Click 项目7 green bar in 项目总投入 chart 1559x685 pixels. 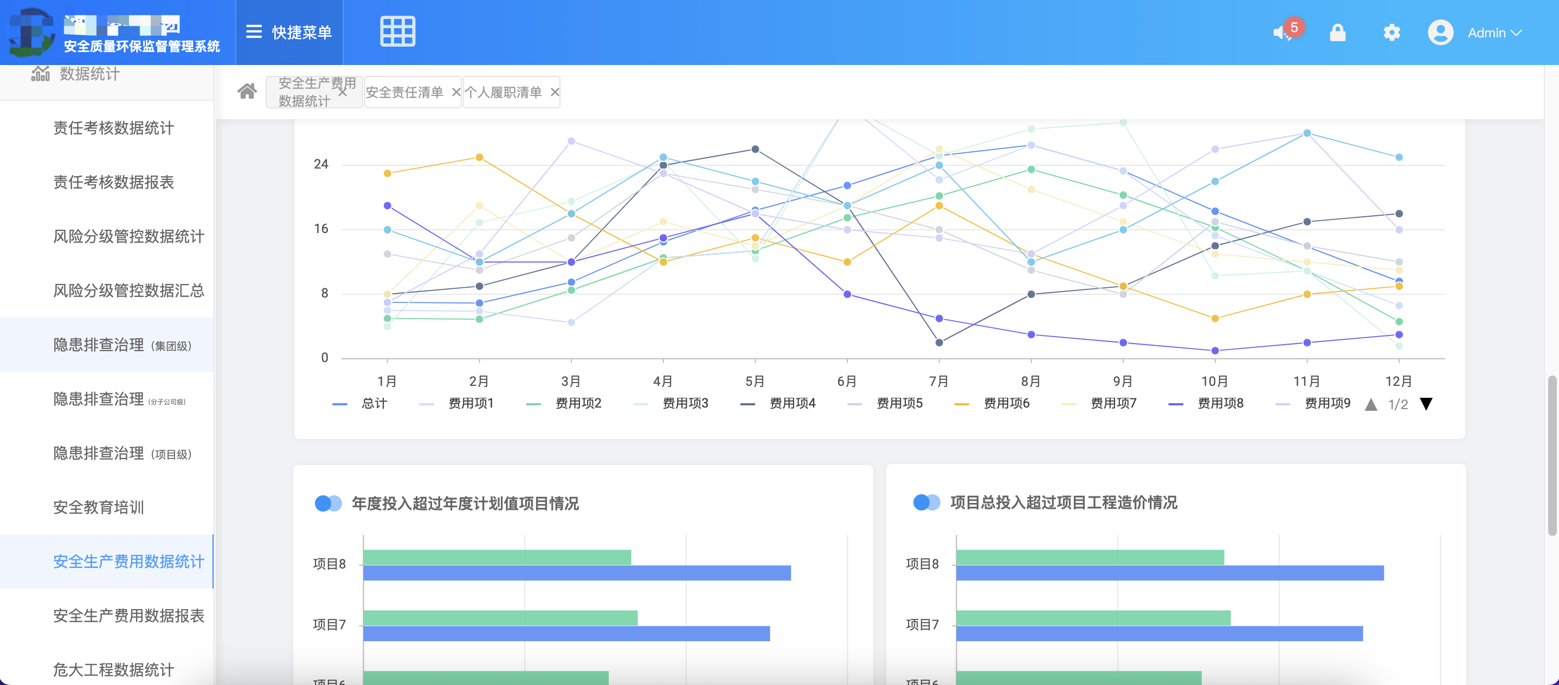click(1093, 618)
